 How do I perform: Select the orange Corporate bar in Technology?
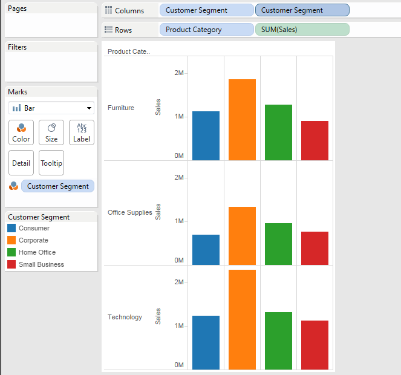pos(242,320)
